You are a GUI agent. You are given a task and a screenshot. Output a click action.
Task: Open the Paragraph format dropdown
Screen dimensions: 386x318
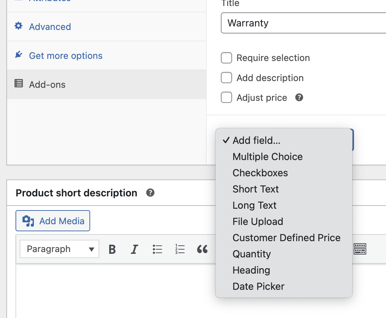60,249
